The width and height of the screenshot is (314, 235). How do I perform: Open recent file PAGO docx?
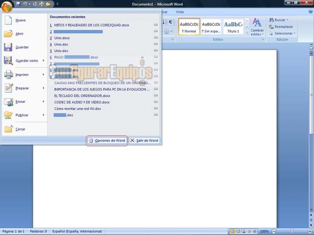point(76,57)
